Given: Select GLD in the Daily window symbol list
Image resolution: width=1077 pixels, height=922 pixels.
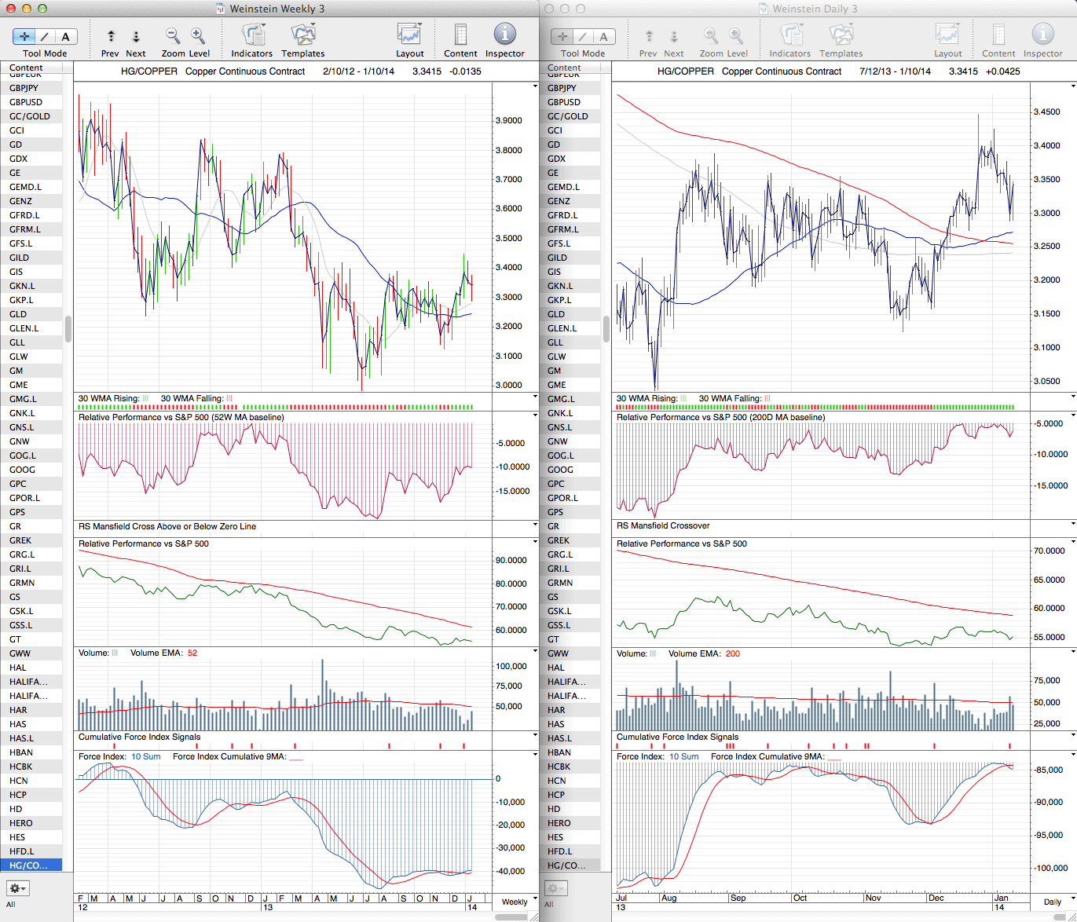Looking at the screenshot, I should click(x=556, y=314).
